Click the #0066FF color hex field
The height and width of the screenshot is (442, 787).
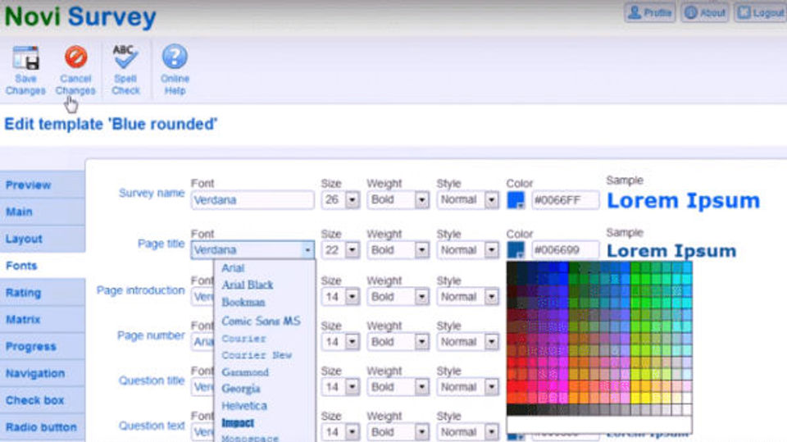[x=565, y=200]
